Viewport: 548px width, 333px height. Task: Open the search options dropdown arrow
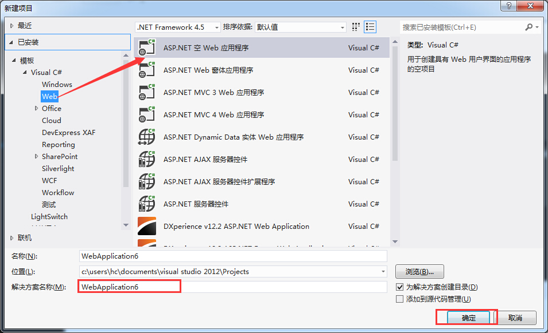(537, 27)
